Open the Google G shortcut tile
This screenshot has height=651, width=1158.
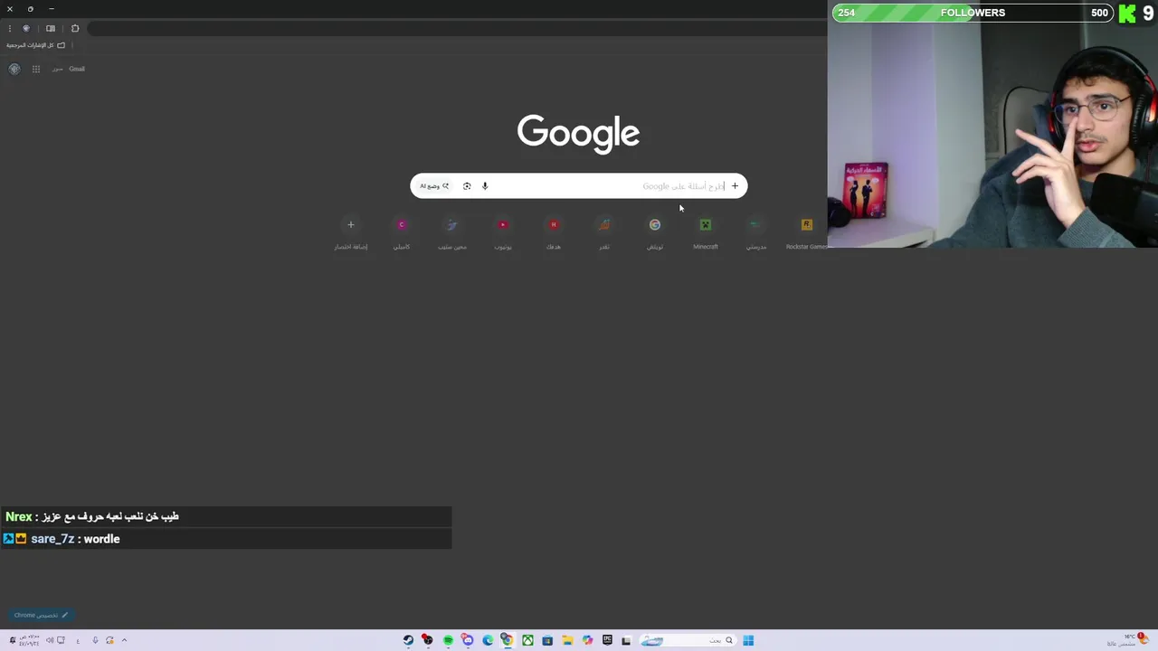pyautogui.click(x=655, y=232)
